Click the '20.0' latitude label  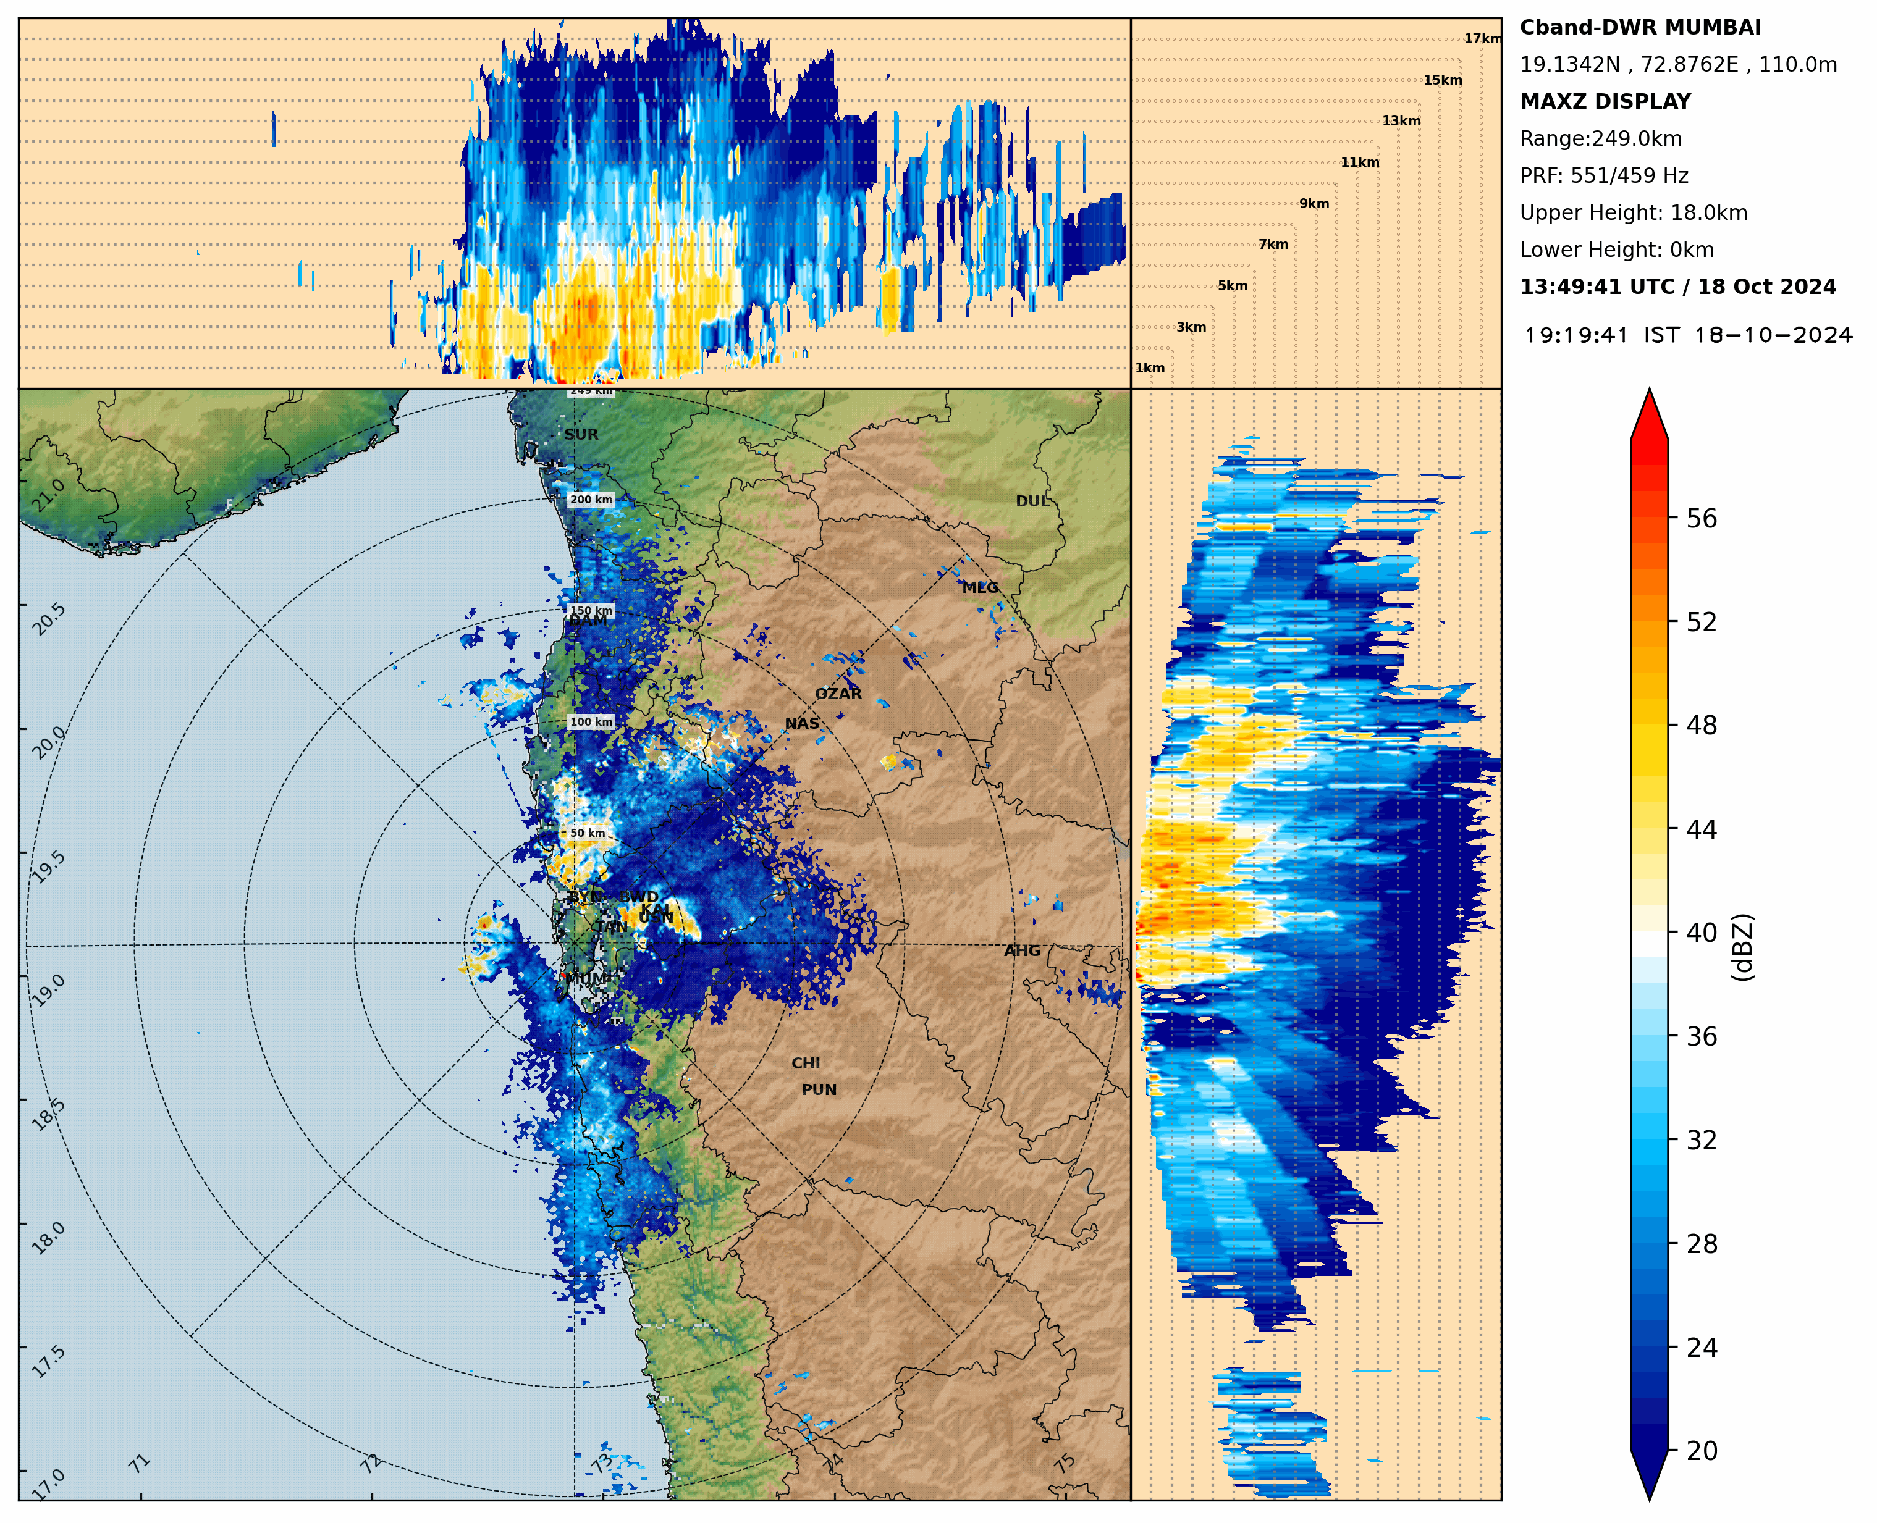coord(48,742)
